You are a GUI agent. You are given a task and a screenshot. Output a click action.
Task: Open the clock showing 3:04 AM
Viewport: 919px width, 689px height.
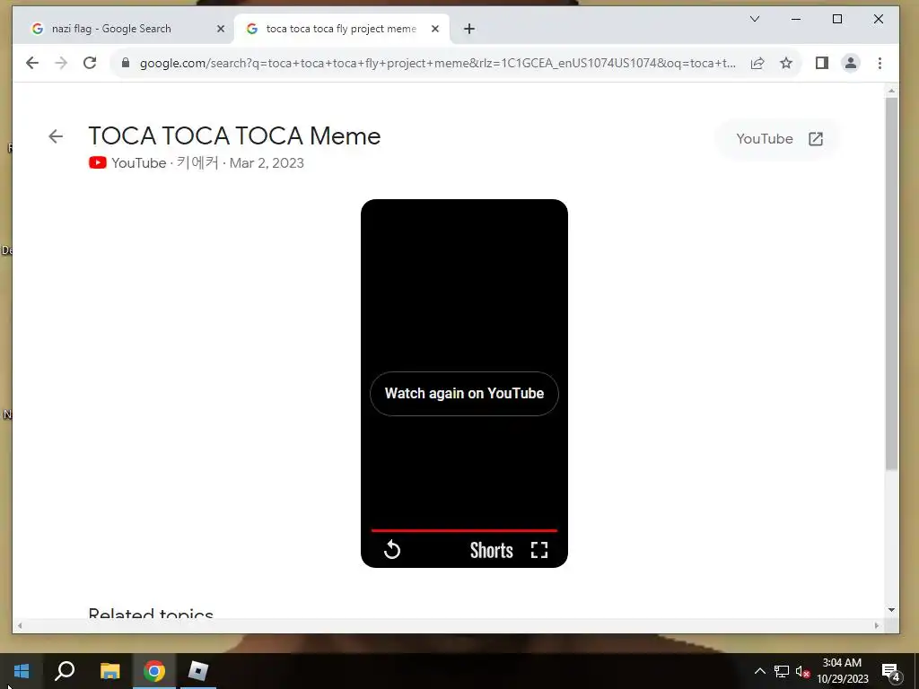coord(842,671)
